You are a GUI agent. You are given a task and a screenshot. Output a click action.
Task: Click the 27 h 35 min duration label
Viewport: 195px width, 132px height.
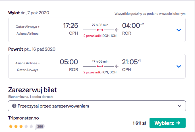coord(100,25)
